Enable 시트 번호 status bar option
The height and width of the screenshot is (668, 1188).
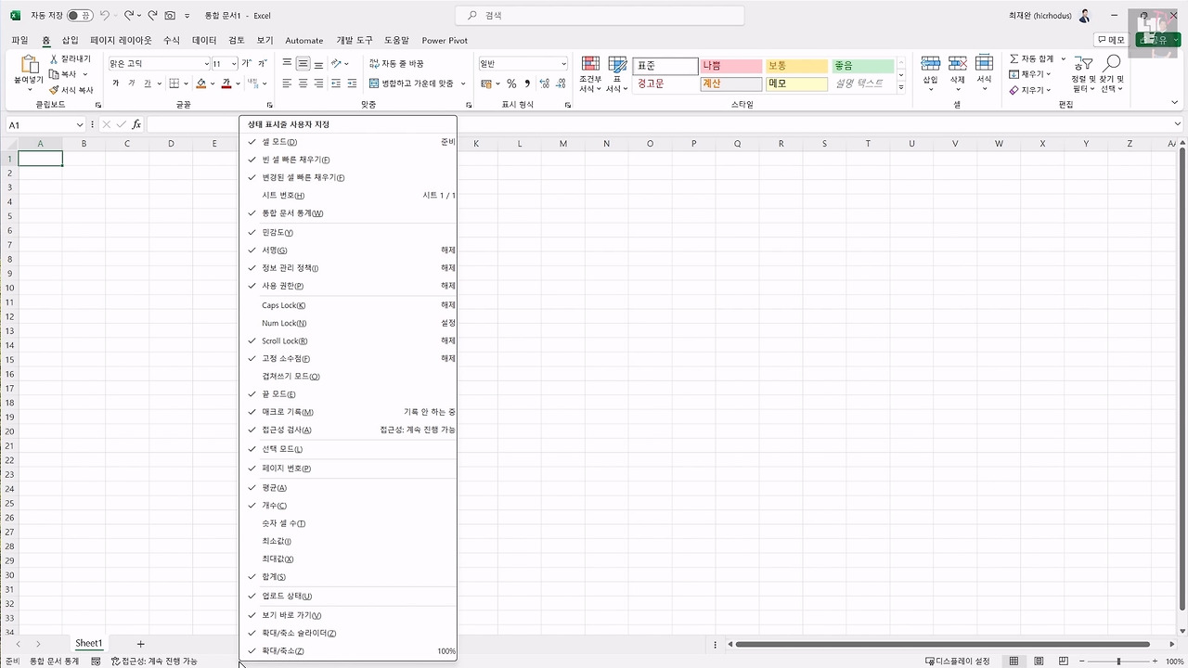pos(348,195)
